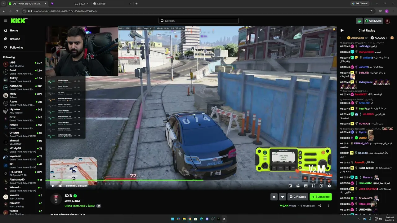Open the taskbar clock showing 7:03 AM
Screen dimensions: 397x223
(390, 219)
